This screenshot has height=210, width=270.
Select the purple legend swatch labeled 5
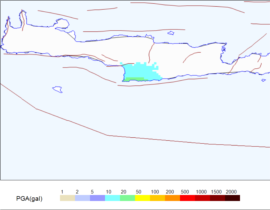(97, 198)
